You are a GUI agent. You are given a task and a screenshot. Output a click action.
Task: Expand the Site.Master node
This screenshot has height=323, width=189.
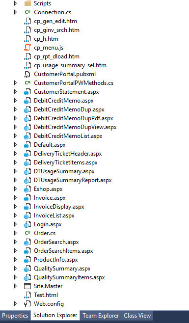pos(15,286)
